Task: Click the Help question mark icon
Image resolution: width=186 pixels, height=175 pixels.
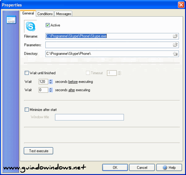Action: (165, 168)
